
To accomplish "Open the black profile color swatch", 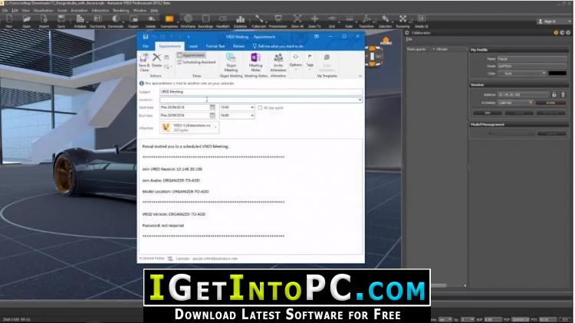I will (x=557, y=73).
